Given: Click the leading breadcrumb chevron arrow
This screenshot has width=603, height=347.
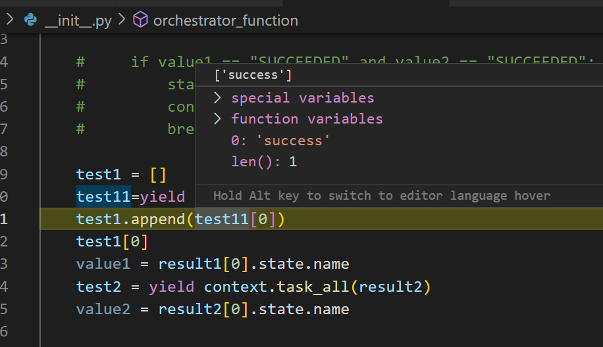Looking at the screenshot, I should (10, 19).
